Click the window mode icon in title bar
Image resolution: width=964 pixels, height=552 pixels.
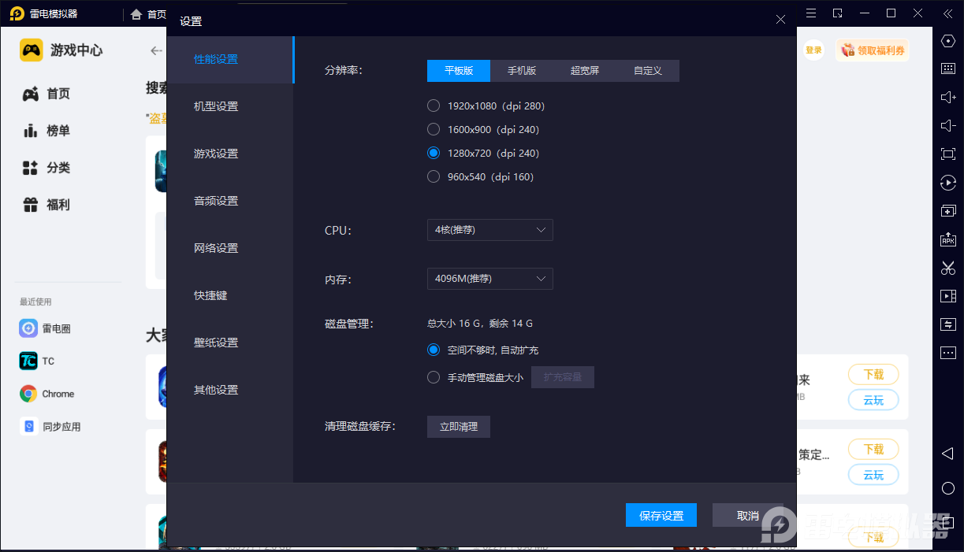838,13
